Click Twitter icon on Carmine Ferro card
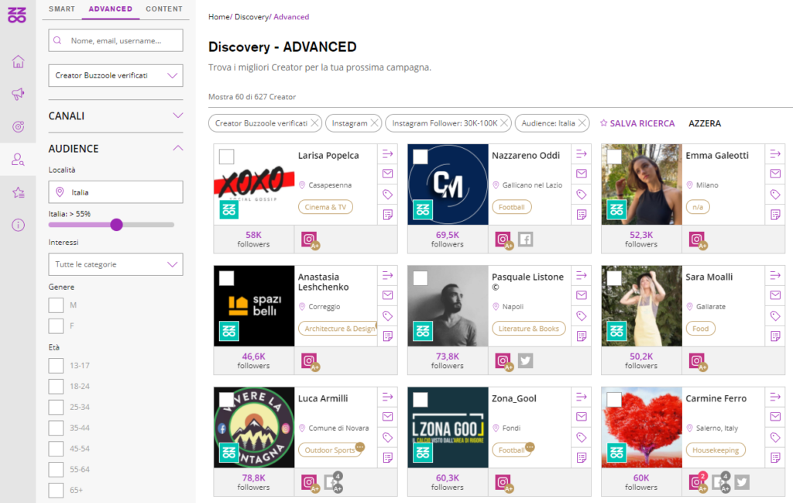793x503 pixels. (742, 482)
